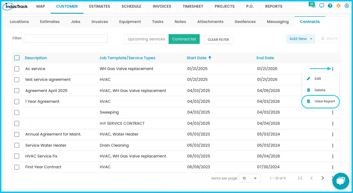Open the MAP main tab
Image resolution: width=353 pixels, height=193 pixels.
pyautogui.click(x=41, y=6)
